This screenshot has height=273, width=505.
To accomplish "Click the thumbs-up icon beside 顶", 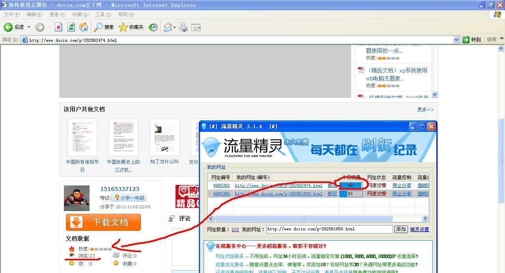I will (x=71, y=263).
